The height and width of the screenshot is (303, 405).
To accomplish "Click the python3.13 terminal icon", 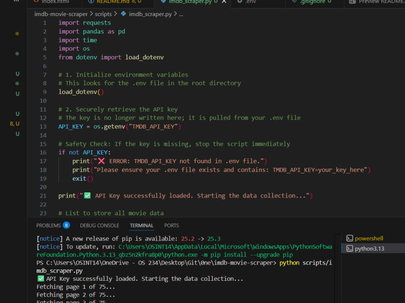I will [350, 248].
